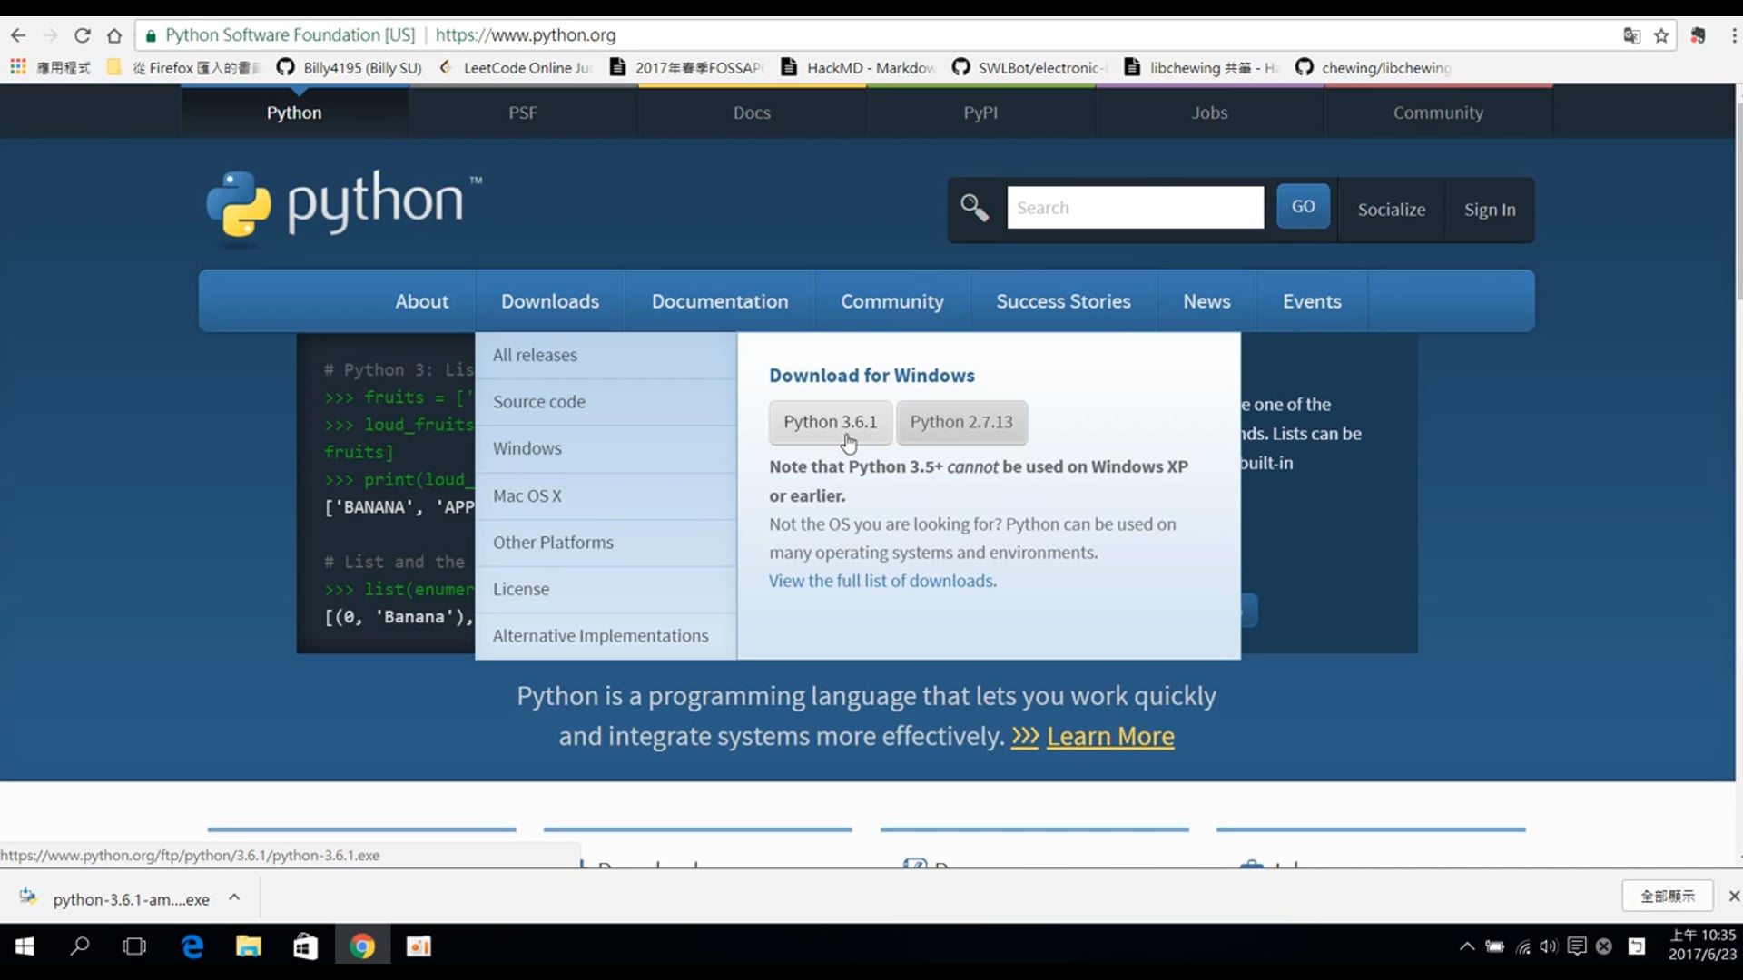The image size is (1743, 980).
Task: Open File Explorer from taskbar
Action: (x=248, y=946)
